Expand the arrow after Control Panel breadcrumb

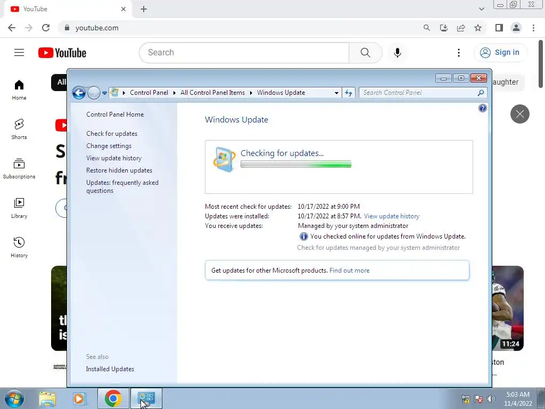[175, 93]
